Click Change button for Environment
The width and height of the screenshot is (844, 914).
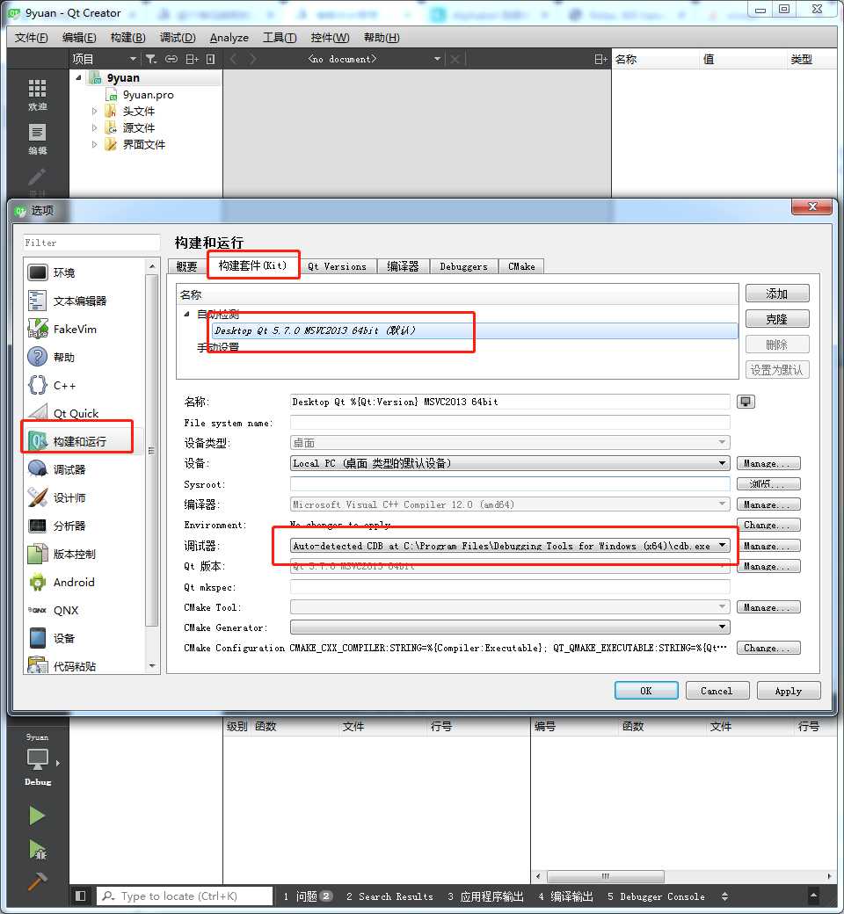click(768, 525)
